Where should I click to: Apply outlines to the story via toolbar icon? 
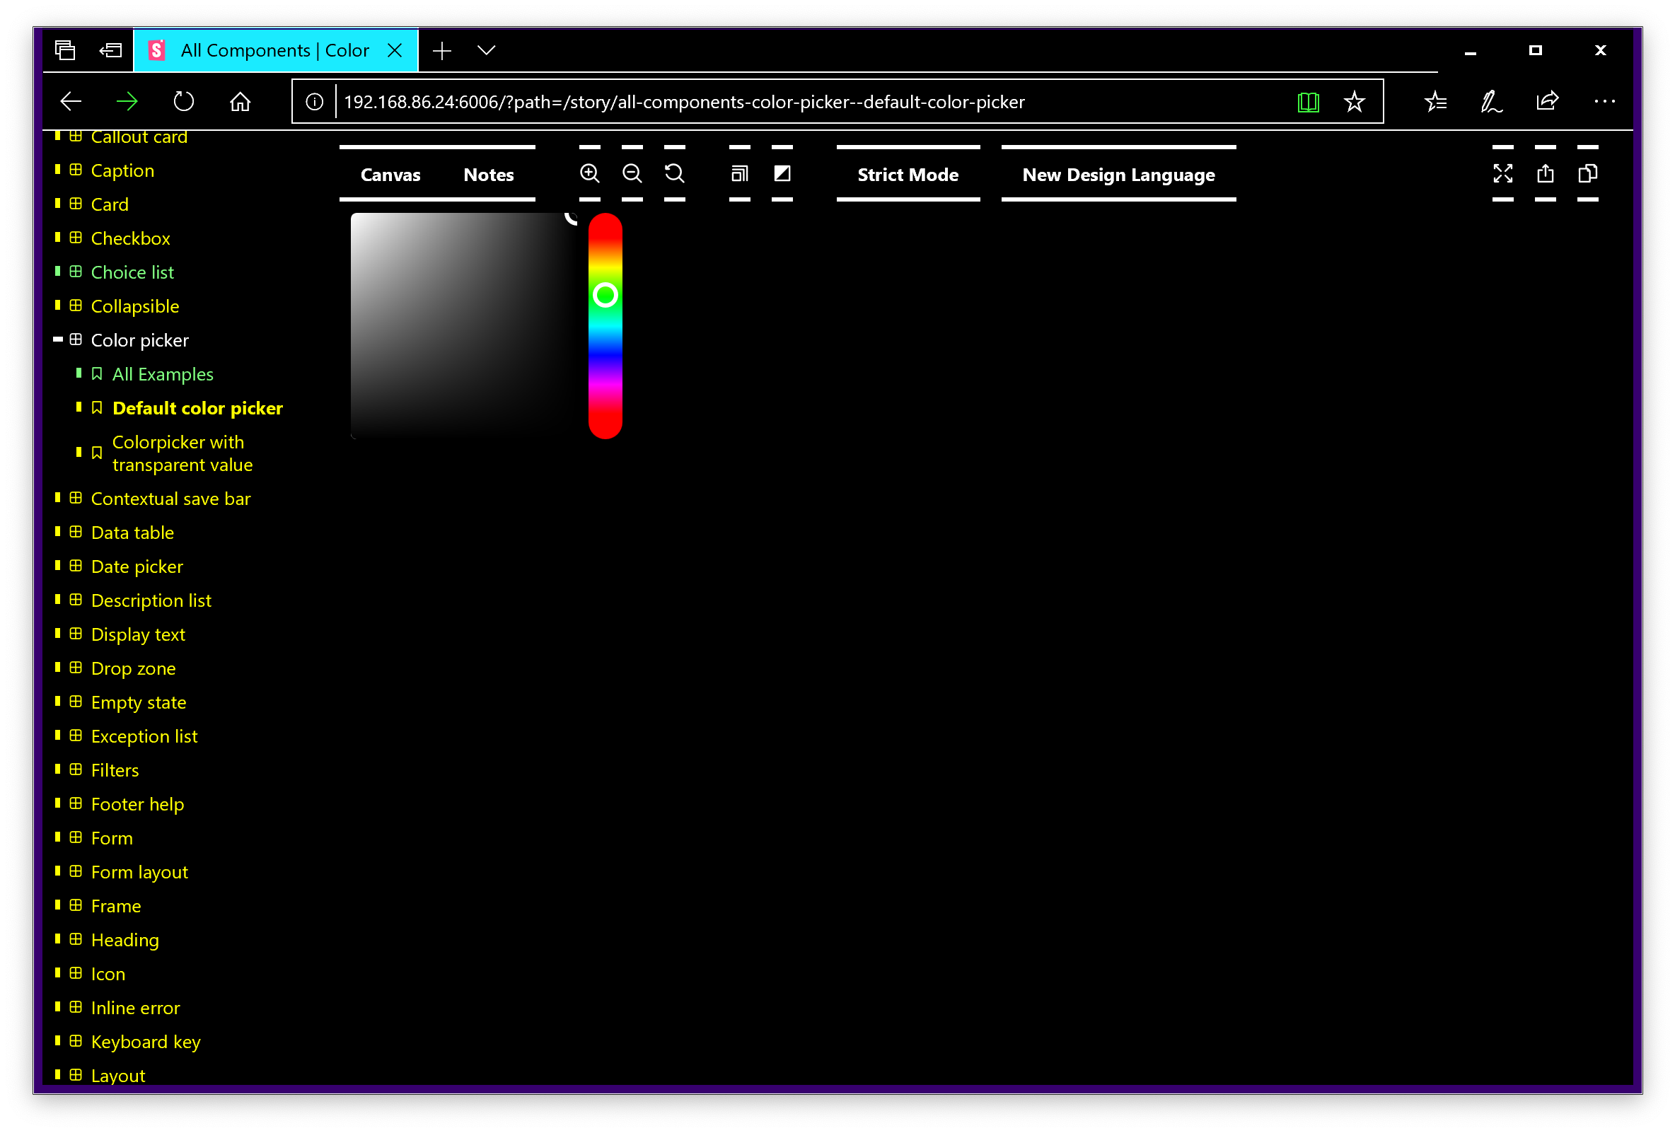coord(738,173)
